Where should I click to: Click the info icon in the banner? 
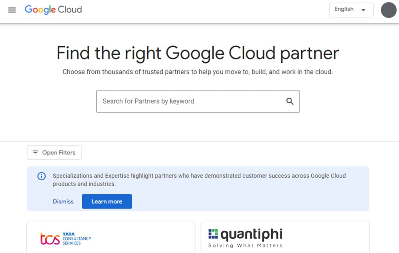click(x=41, y=176)
